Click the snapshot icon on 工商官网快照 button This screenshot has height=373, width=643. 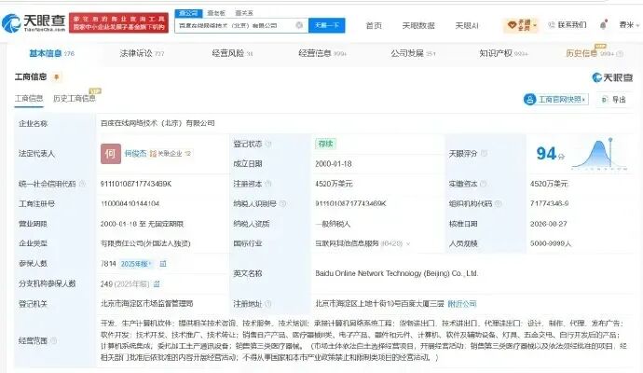(x=530, y=99)
